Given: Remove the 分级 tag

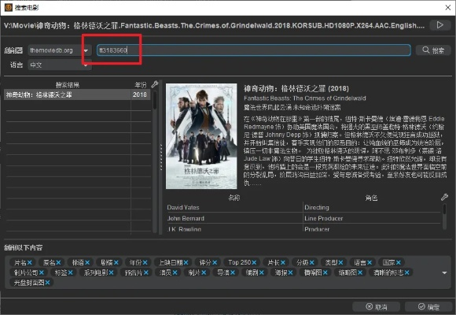Looking at the screenshot, I should 312,262.
